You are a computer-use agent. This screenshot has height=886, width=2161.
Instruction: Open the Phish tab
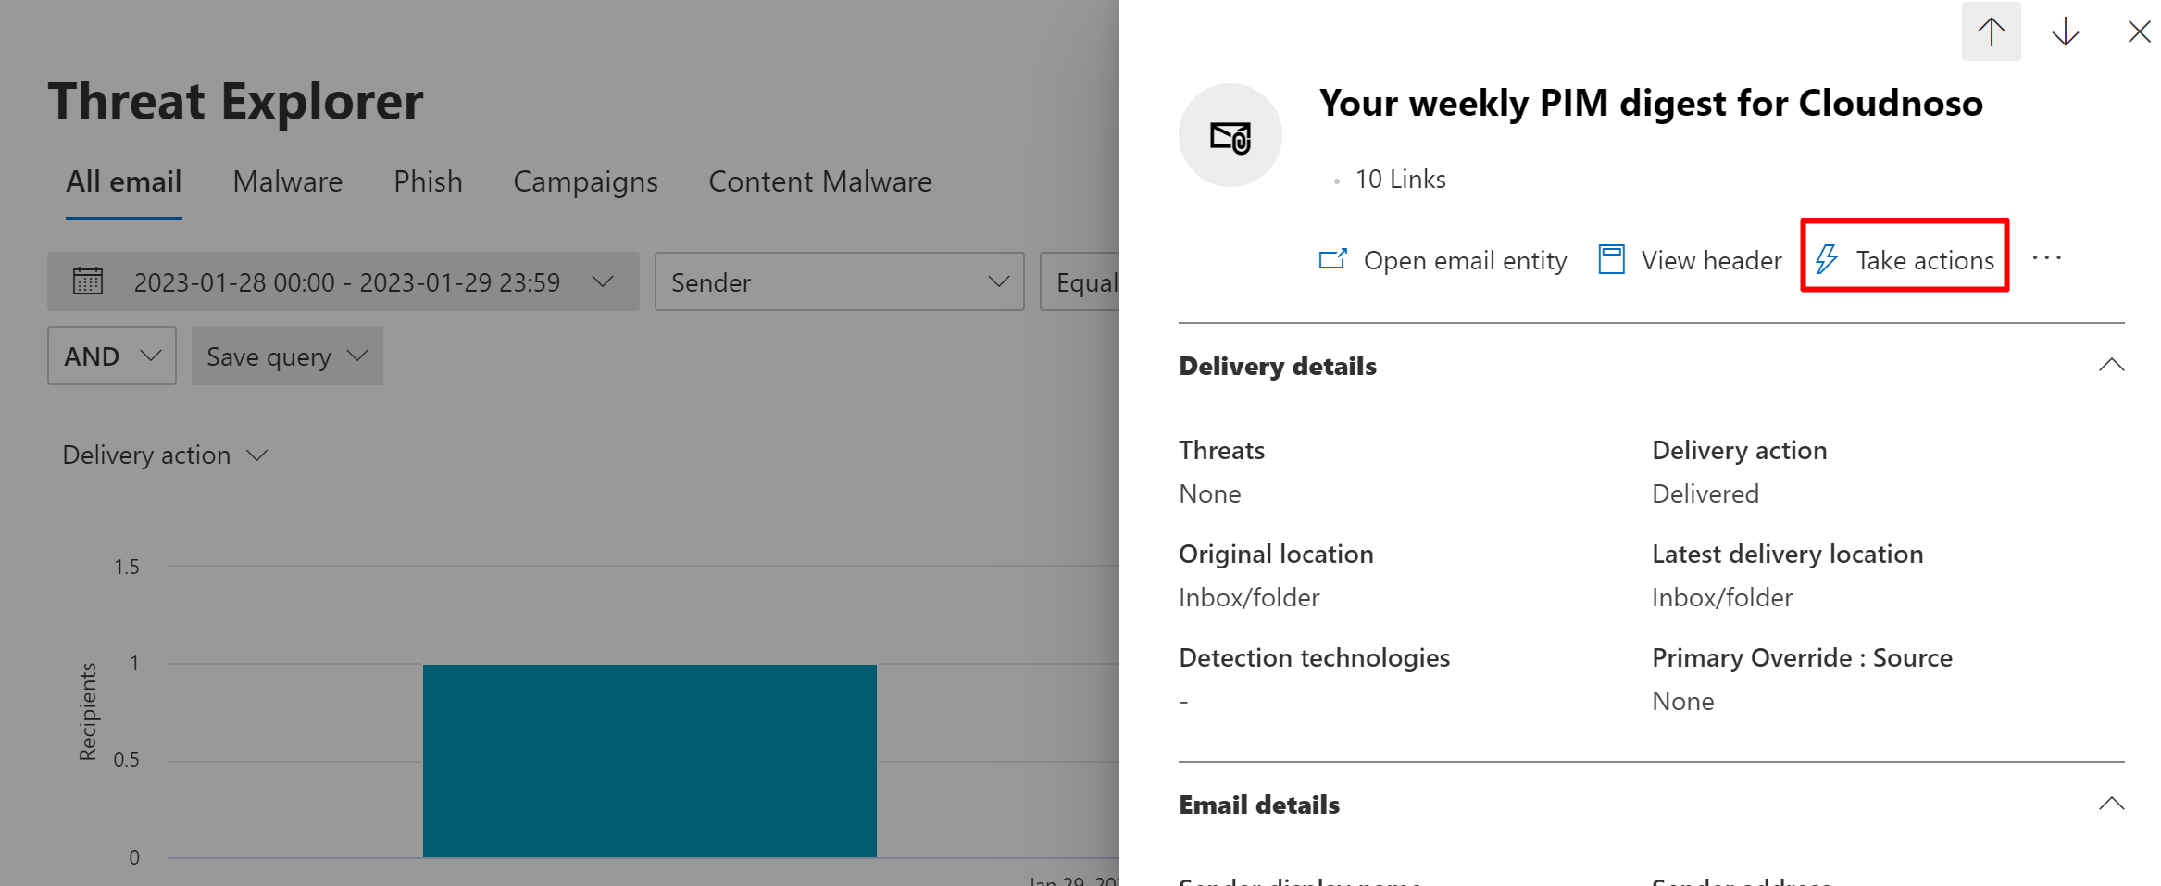(428, 182)
